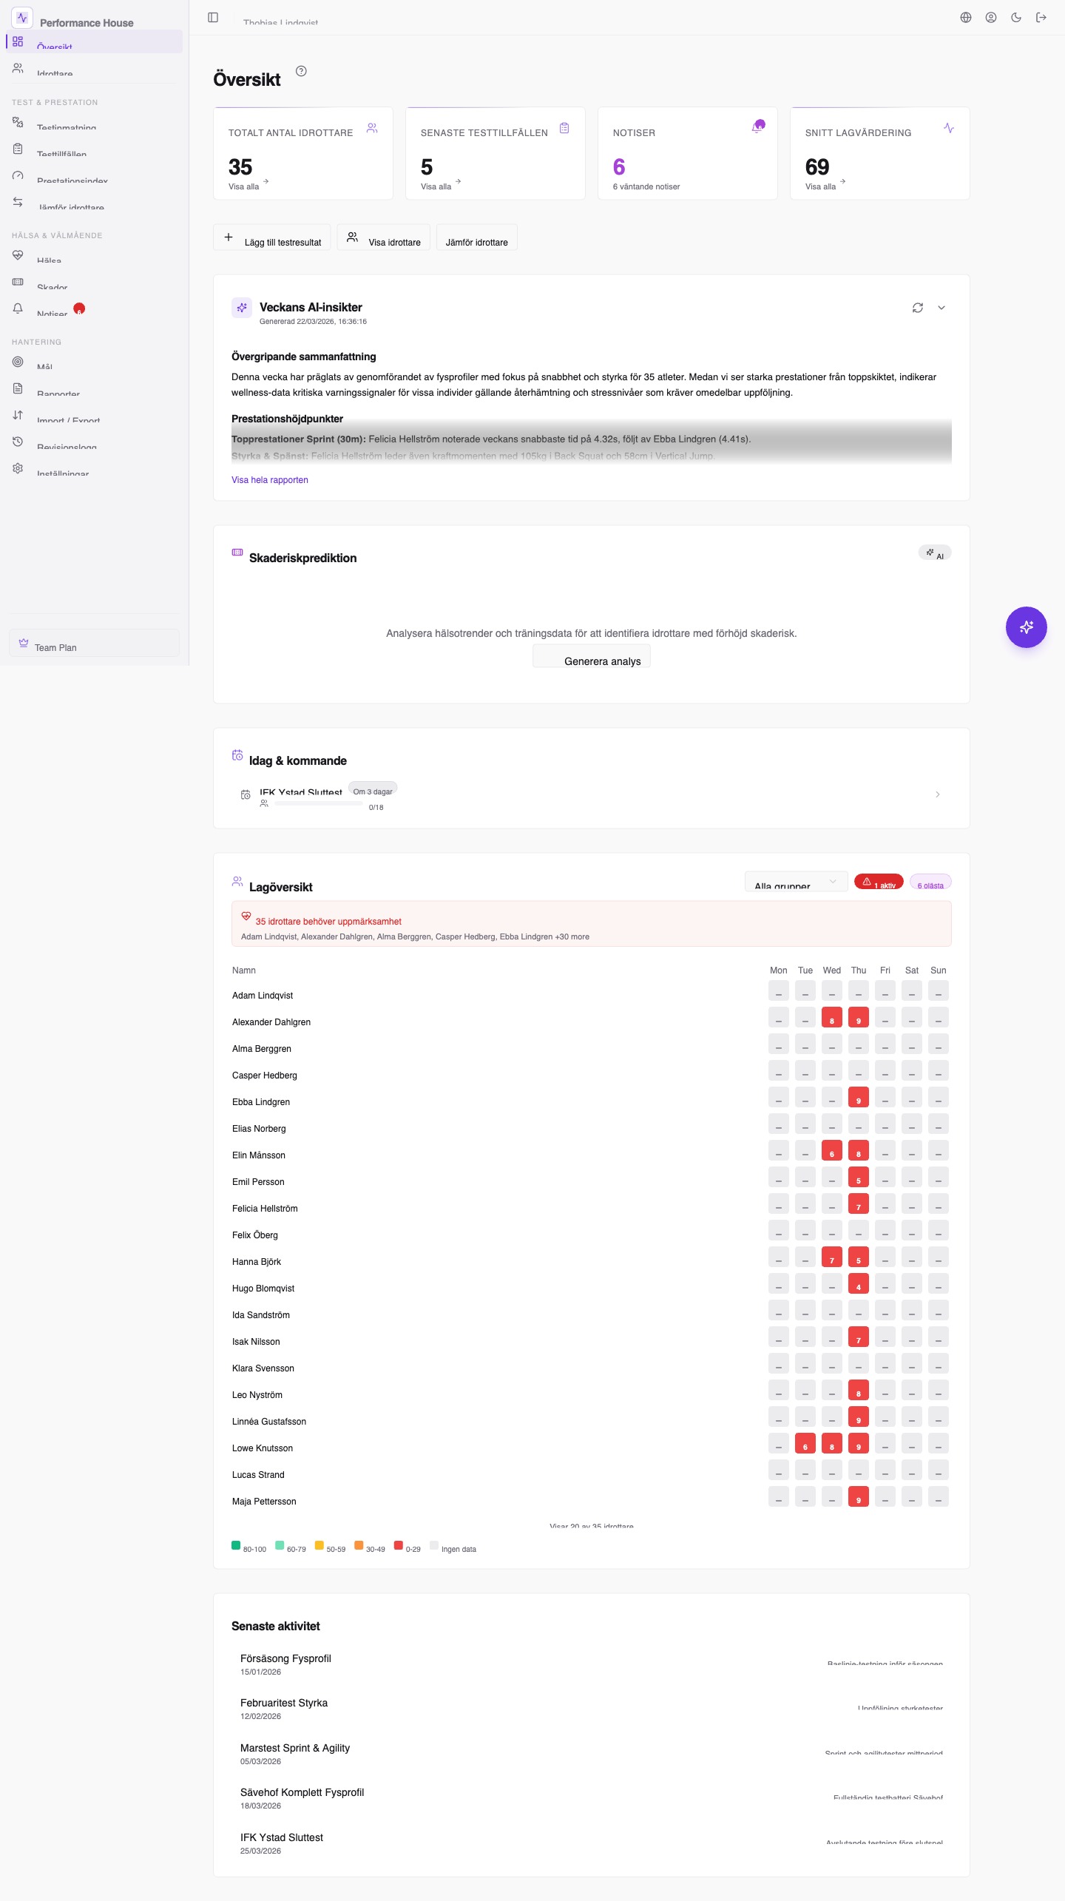Click the Performance House logo icon
This screenshot has height=1901, width=1065.
tap(22, 18)
